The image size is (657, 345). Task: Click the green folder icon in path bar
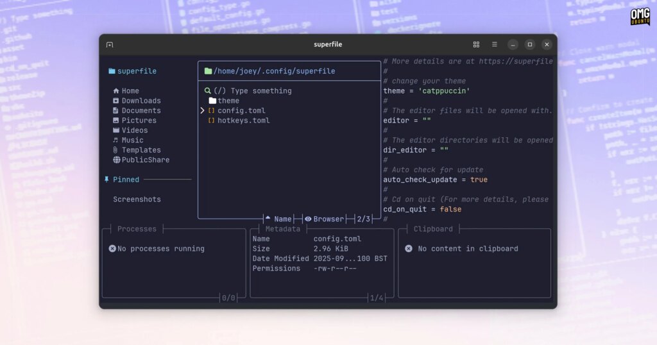208,71
